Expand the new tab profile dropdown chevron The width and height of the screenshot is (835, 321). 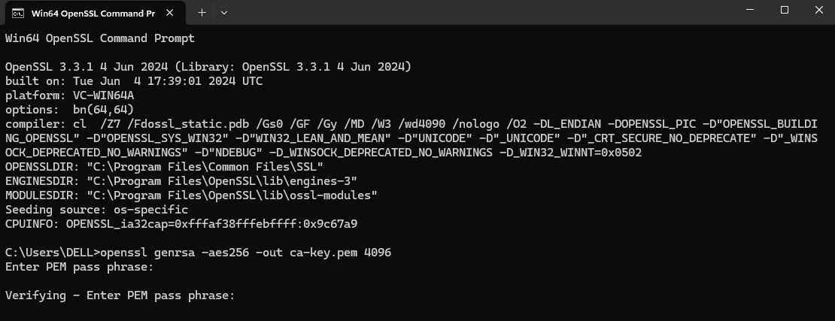click(223, 13)
